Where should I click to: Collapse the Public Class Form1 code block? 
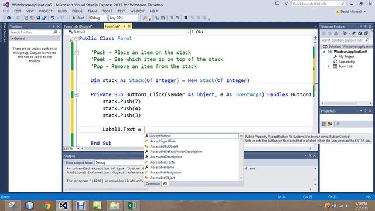click(76, 39)
